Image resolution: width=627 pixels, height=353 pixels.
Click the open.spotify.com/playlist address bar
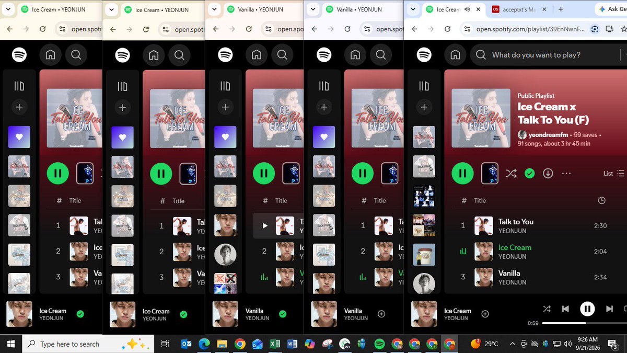coord(530,29)
